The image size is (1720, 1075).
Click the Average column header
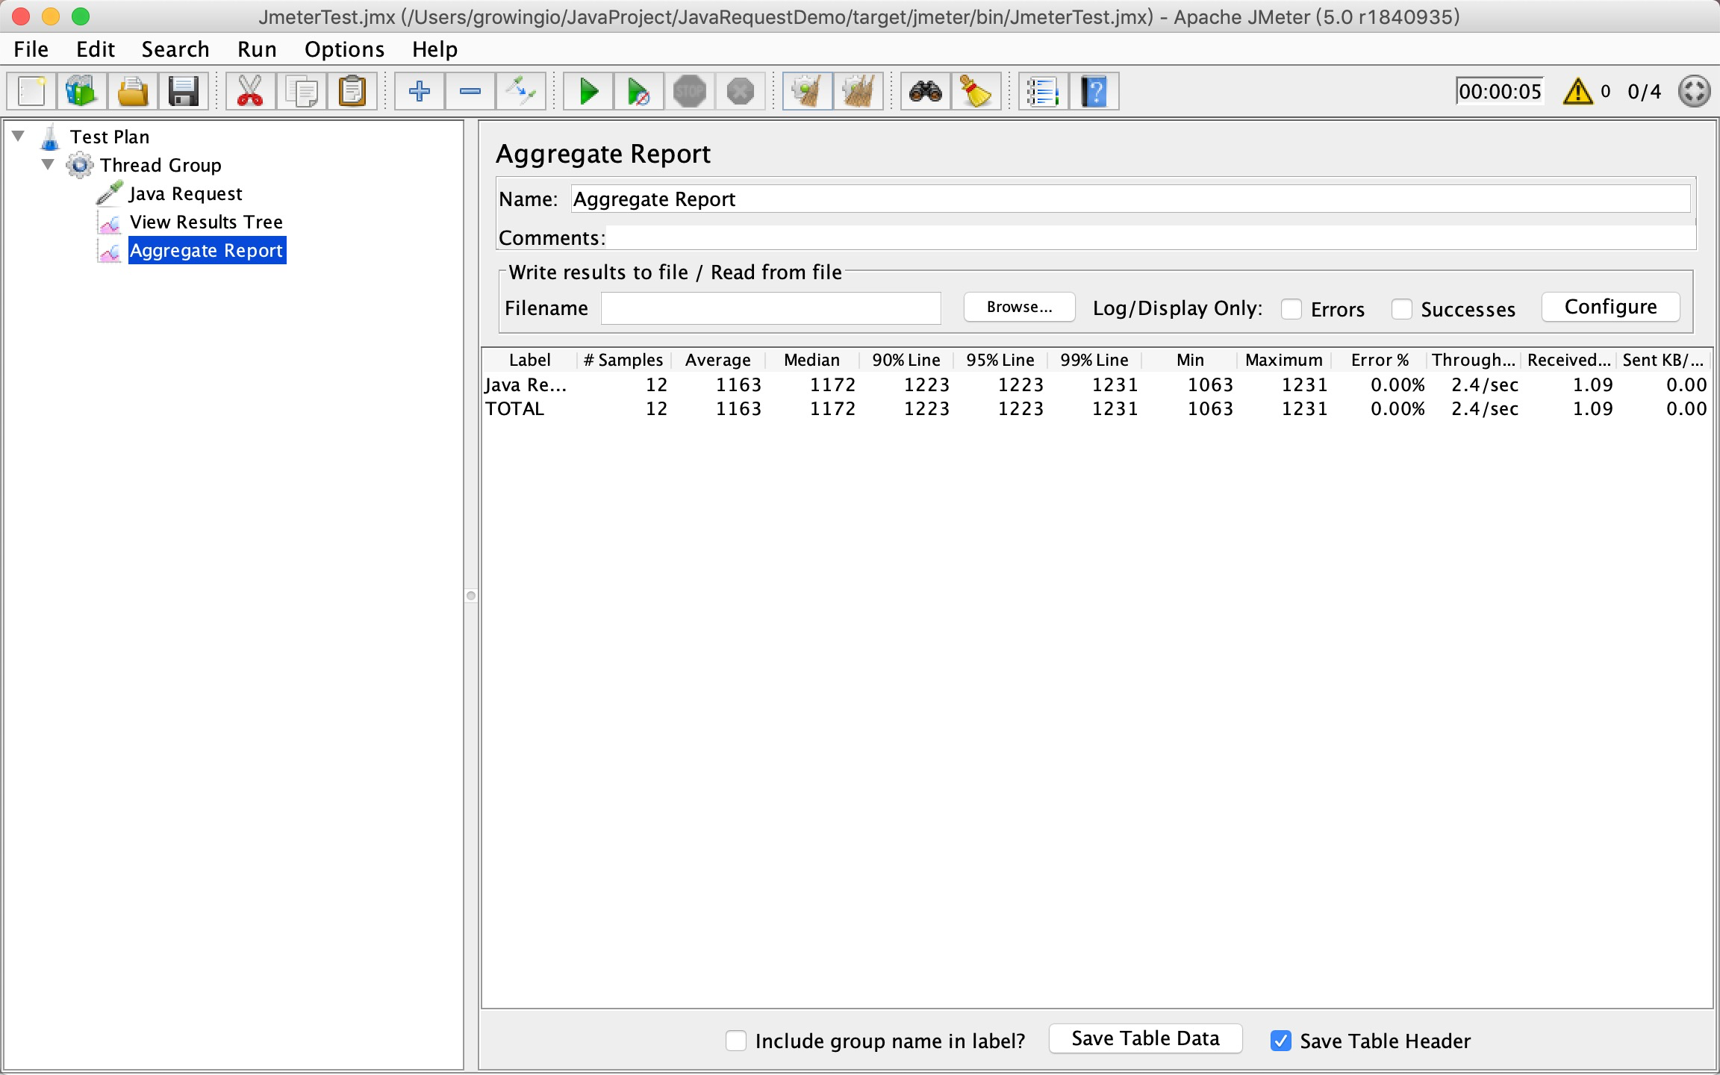coord(718,360)
